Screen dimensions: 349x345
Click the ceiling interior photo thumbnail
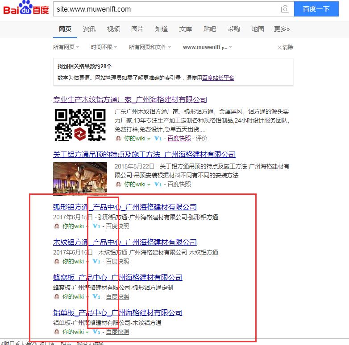coord(80,178)
